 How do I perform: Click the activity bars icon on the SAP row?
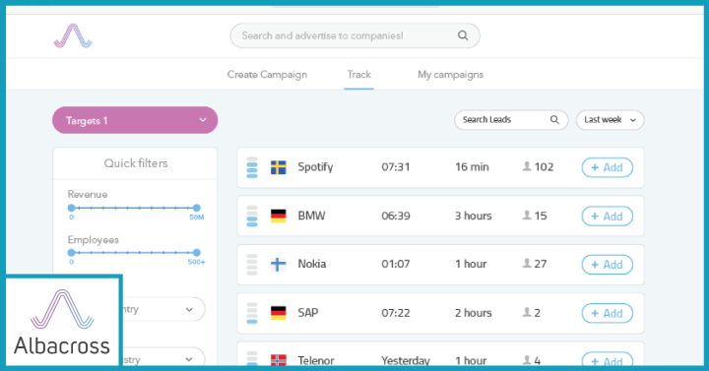click(252, 313)
